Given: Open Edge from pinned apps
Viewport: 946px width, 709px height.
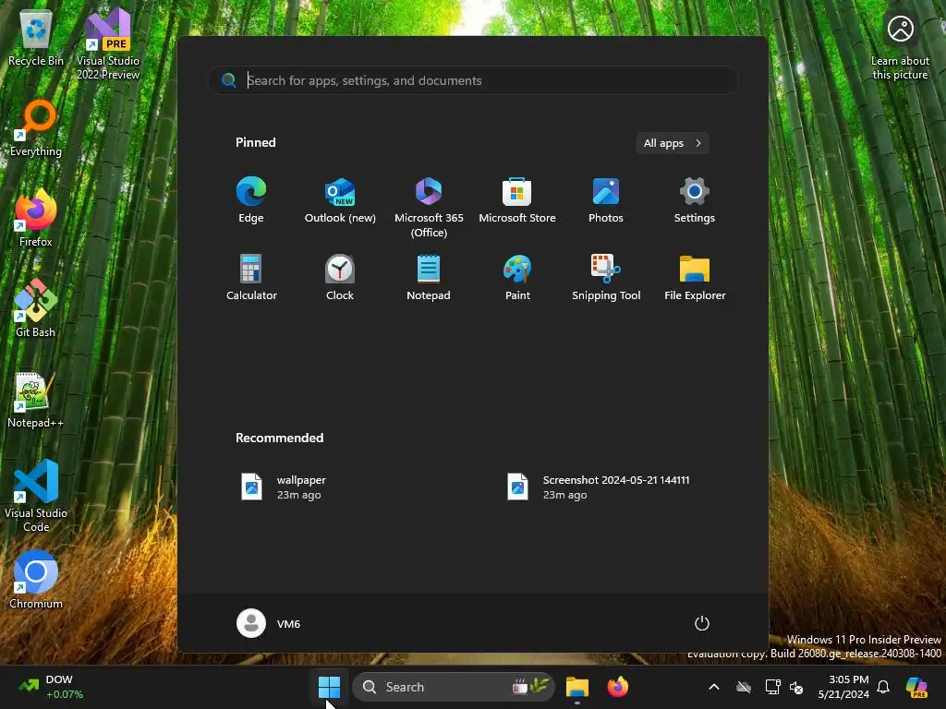Looking at the screenshot, I should (x=251, y=200).
